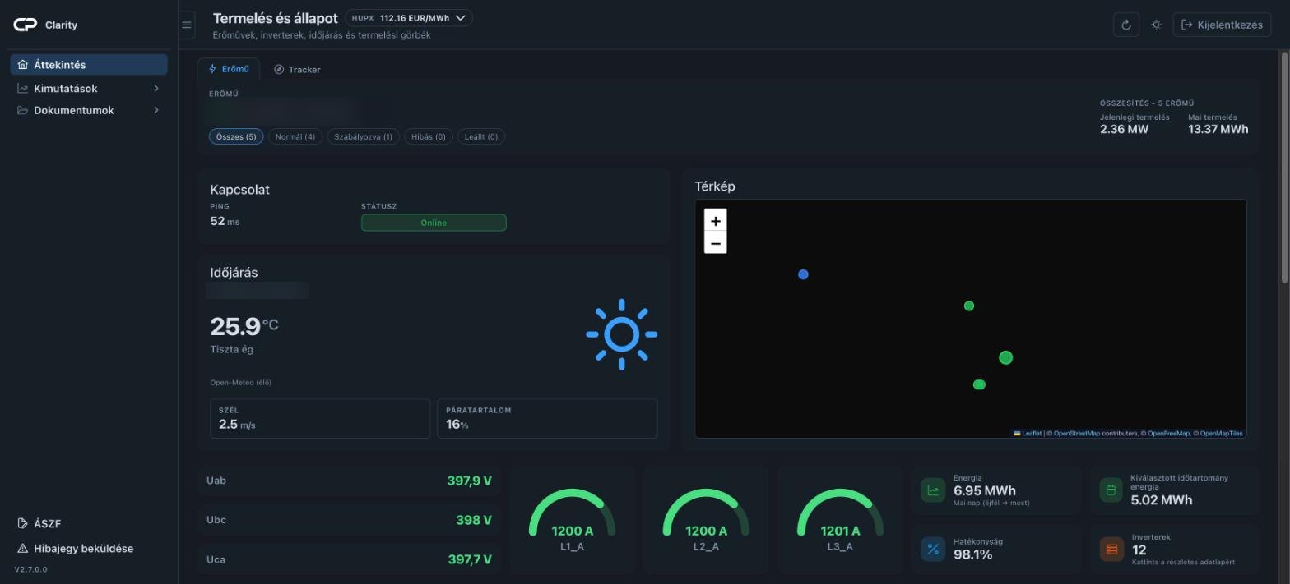
Task: Filter plants by Normál (4)
Action: pyautogui.click(x=295, y=136)
